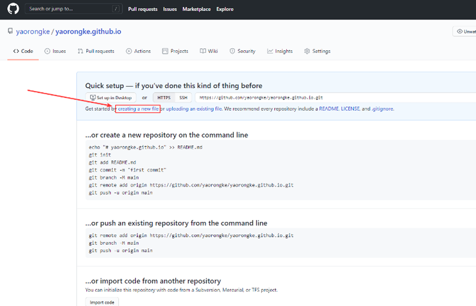The image size is (476, 306).
Task: Click the 'git add README.md' command line
Action: 112,162
